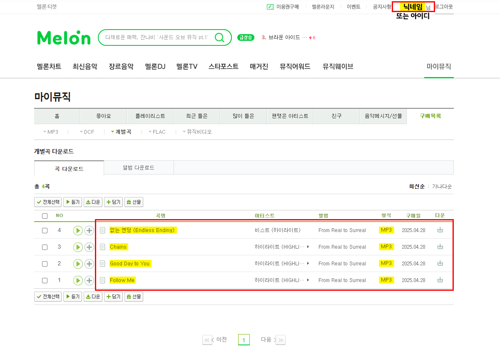Go to first page double-arrow button
The width and height of the screenshot is (500, 347).
(207, 340)
